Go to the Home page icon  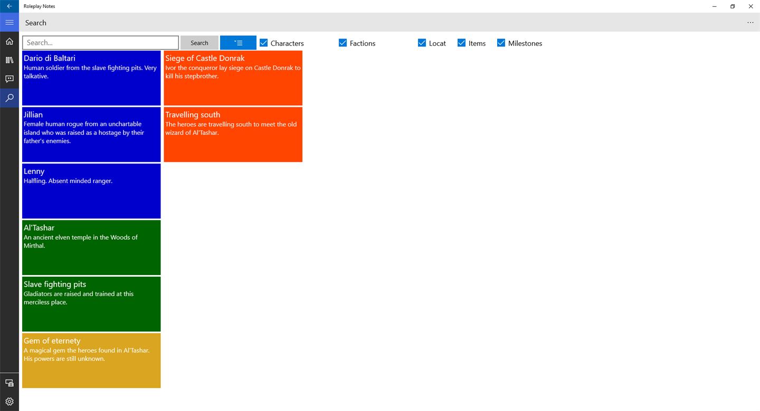[9, 41]
